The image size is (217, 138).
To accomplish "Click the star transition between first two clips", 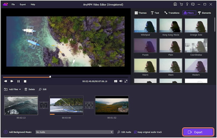I will tap(44, 105).
